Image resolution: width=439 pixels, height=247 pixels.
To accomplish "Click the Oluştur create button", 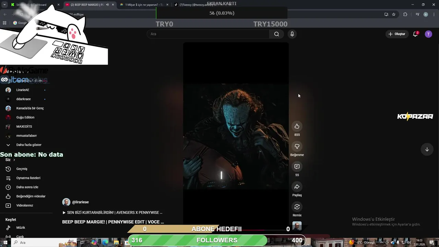I will click(x=397, y=34).
